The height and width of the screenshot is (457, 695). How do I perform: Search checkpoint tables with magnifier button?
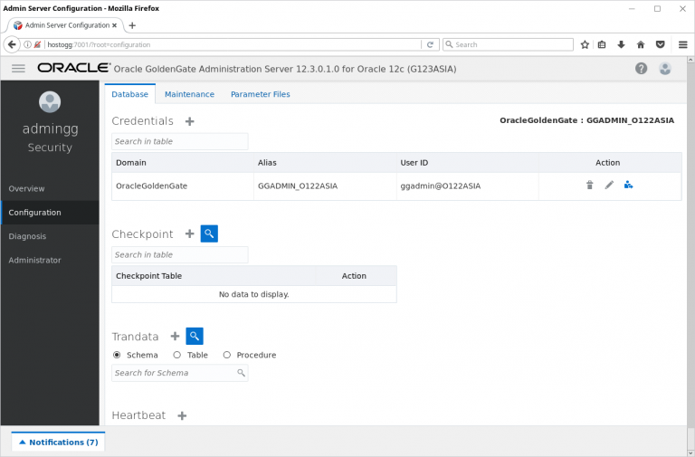pyautogui.click(x=209, y=234)
